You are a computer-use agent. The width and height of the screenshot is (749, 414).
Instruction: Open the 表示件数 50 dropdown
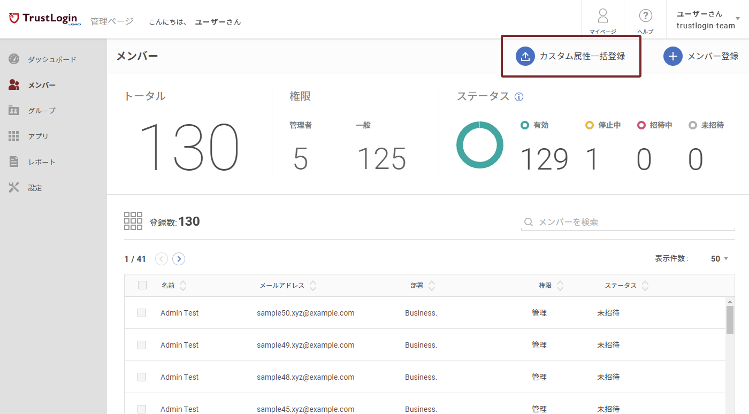(x=720, y=259)
